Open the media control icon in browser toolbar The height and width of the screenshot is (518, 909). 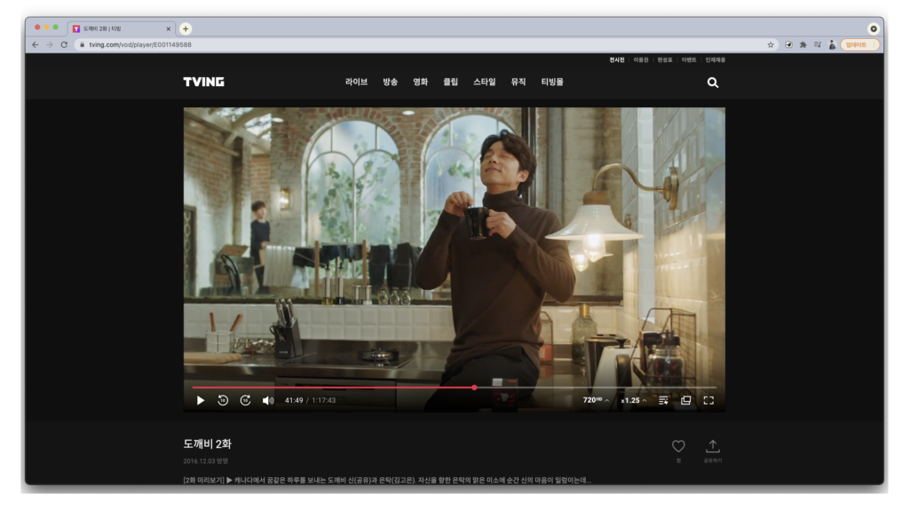pos(818,44)
